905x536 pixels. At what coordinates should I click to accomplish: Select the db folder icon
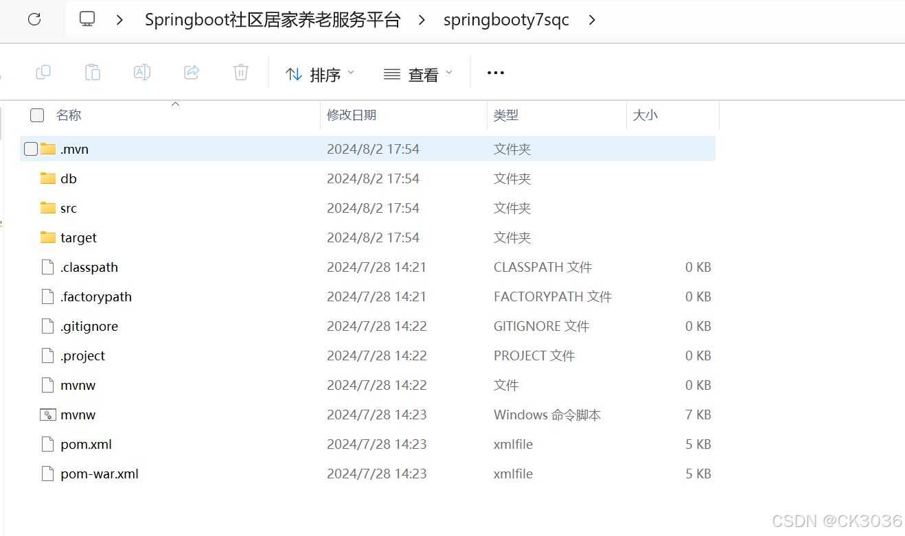point(48,178)
